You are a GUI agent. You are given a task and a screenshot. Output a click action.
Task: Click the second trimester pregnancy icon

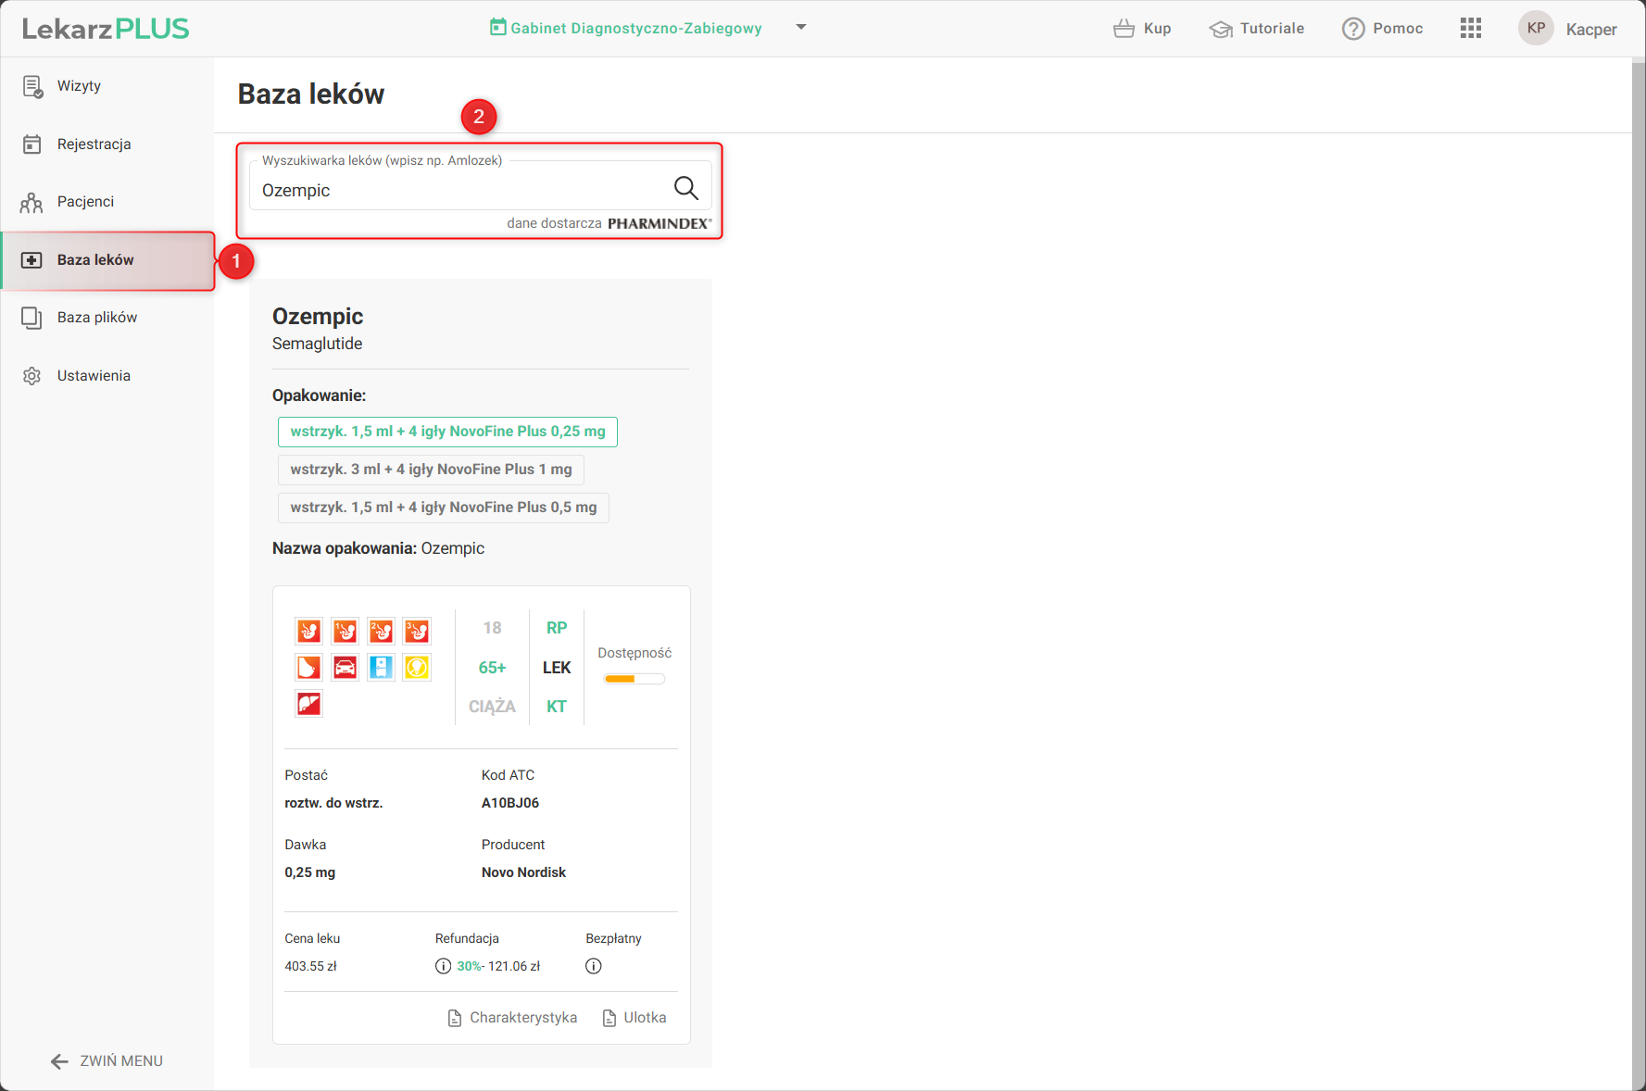coord(382,632)
